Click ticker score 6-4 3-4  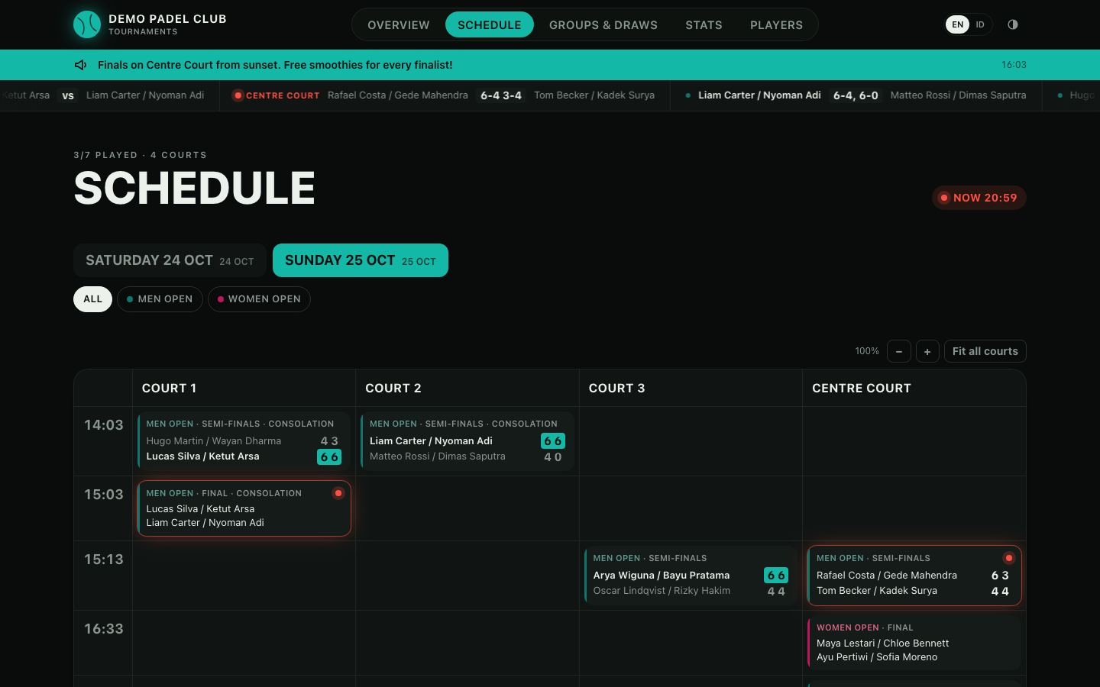coord(501,95)
